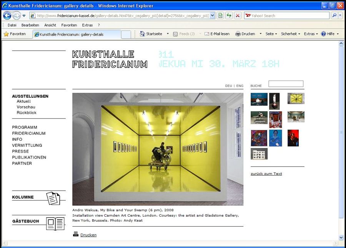The width and height of the screenshot is (346, 248).
Task: Click the browser Forward arrow button
Action: tap(16, 15)
